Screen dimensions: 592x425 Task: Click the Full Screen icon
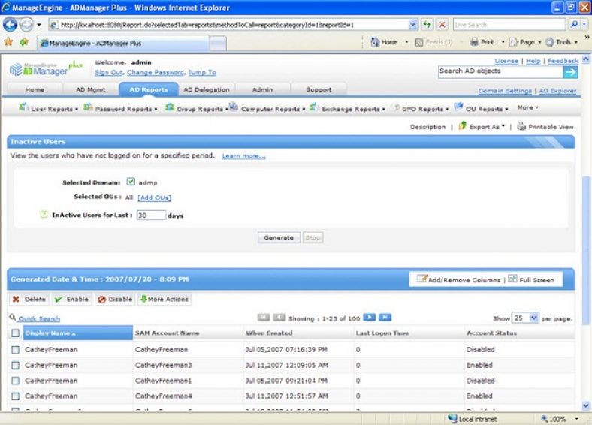point(512,279)
